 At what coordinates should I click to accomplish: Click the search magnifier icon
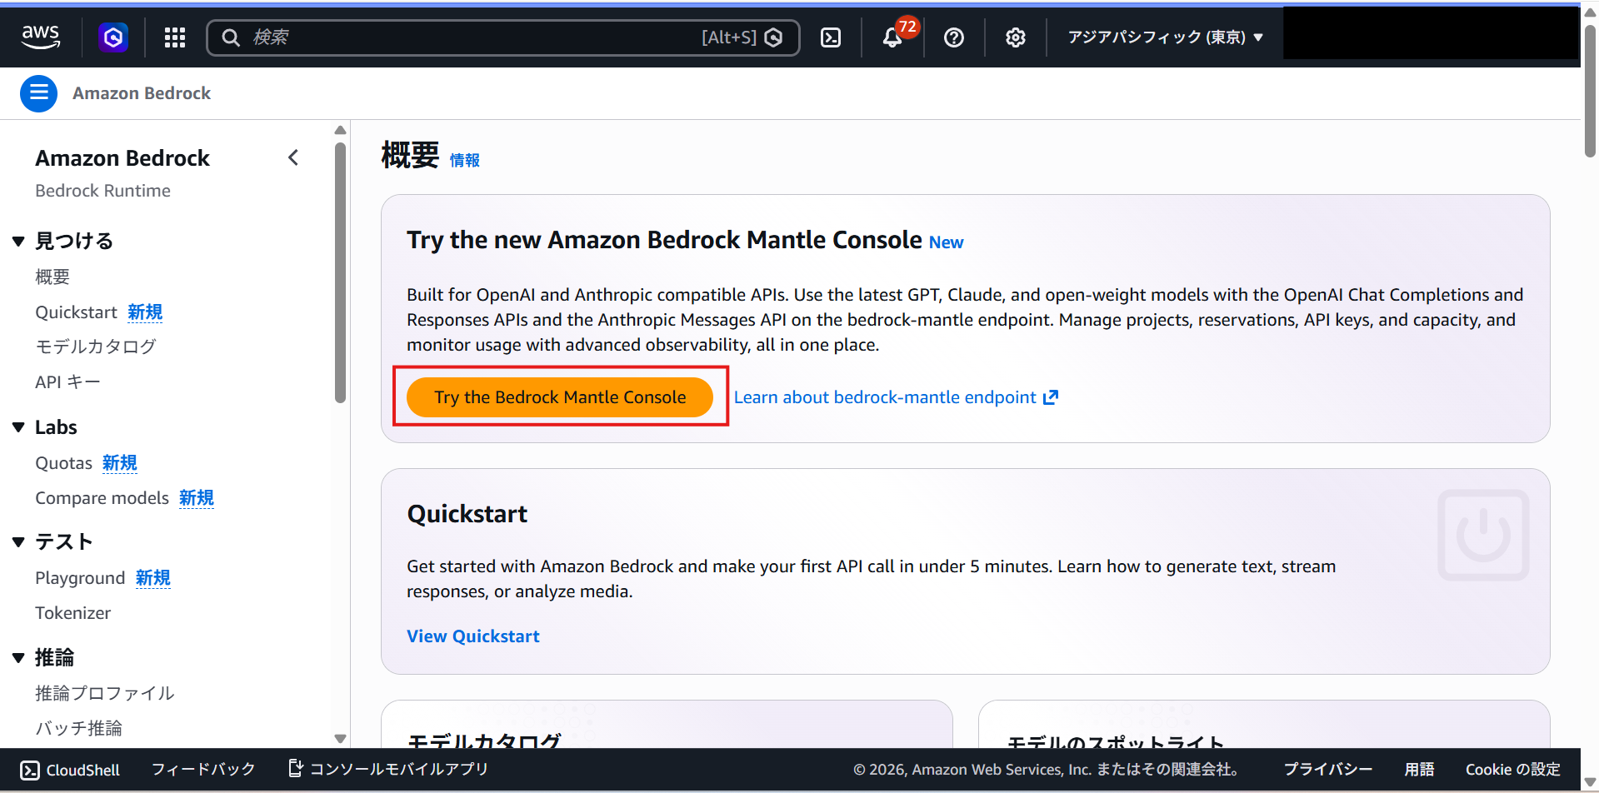click(x=231, y=37)
